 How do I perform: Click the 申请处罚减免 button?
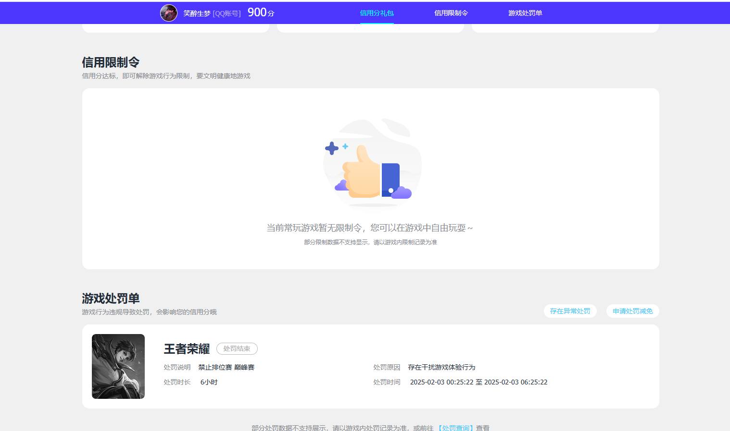633,311
